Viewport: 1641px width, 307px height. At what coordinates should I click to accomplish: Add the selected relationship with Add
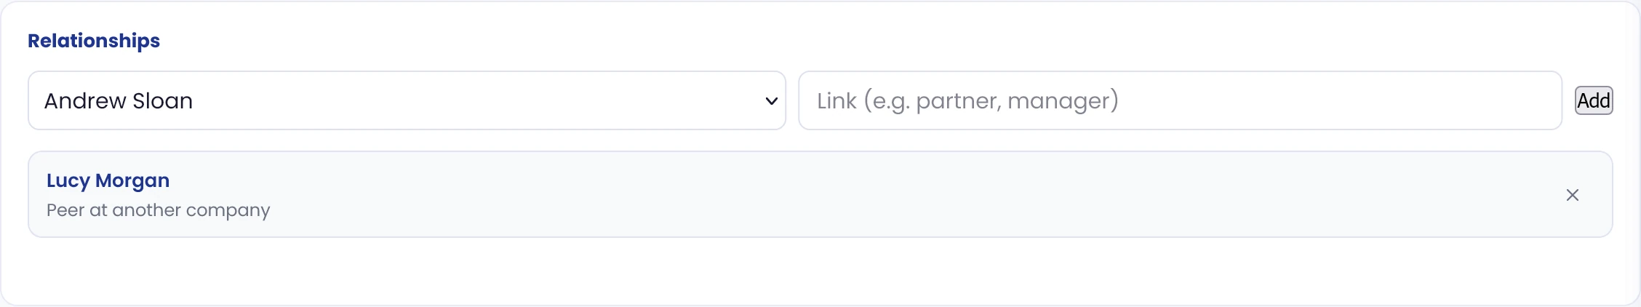tap(1594, 100)
